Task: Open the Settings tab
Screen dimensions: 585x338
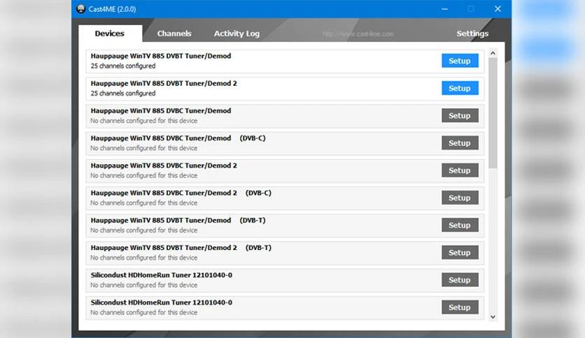Action: coord(472,34)
